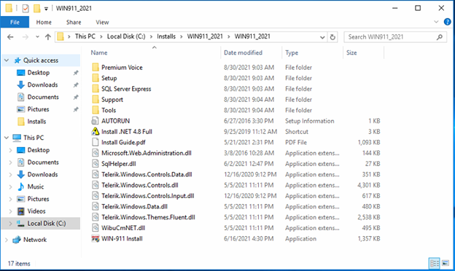Click the Pictures item under This PC
The height and width of the screenshot is (271, 455).
[38, 199]
